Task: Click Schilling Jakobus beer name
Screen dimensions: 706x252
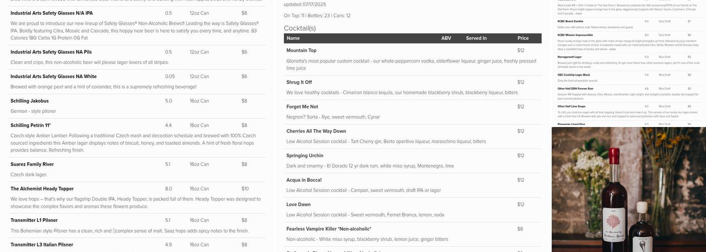Action: (29, 101)
